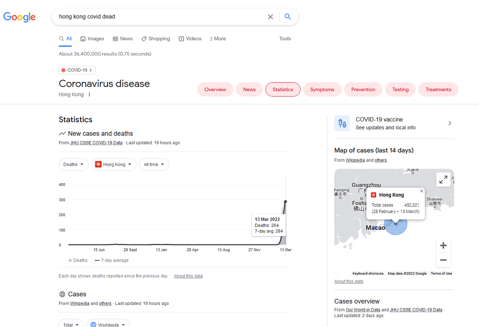Switch to the Images tab
The height and width of the screenshot is (327, 479).
92,39
